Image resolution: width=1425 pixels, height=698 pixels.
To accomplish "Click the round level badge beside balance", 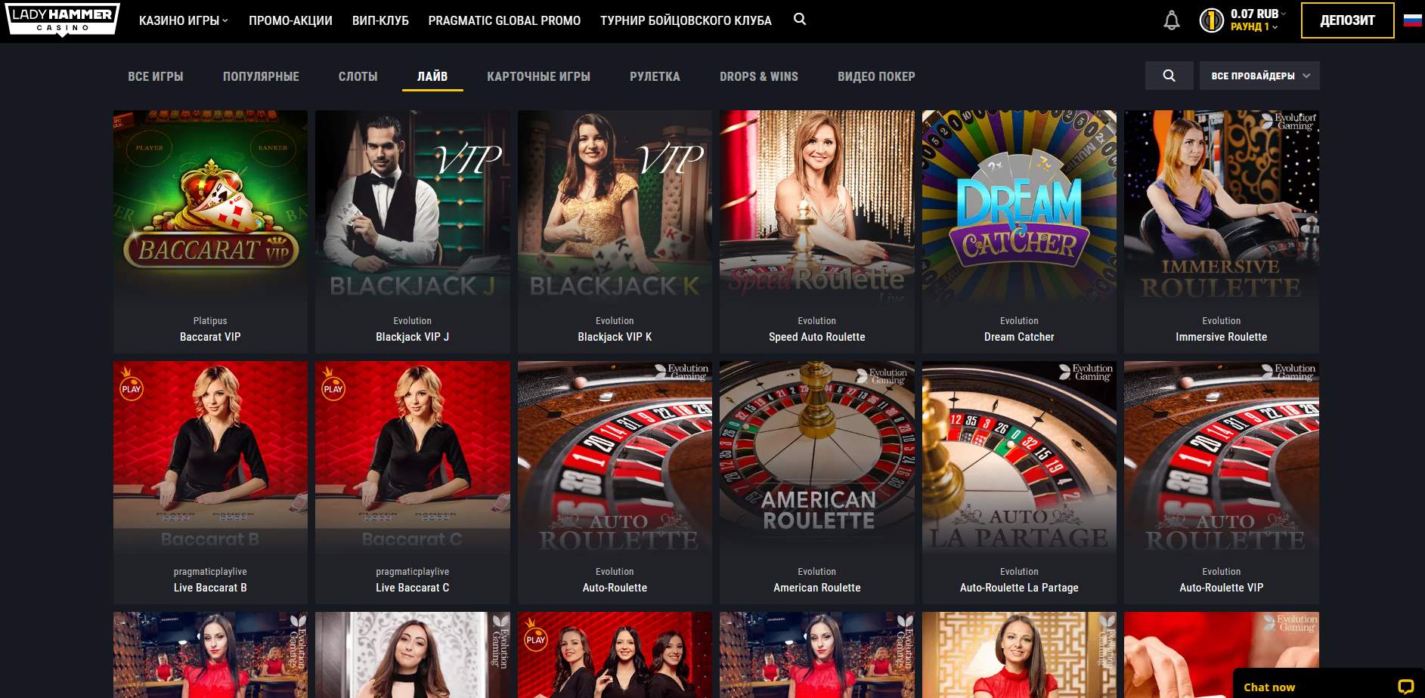I will (1211, 20).
